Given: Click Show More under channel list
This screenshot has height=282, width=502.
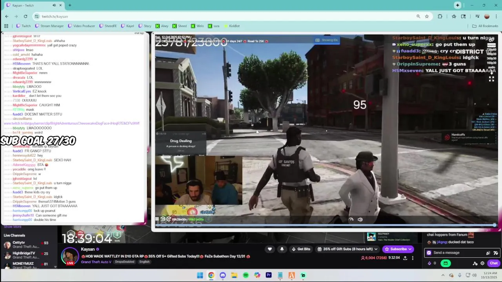Looking at the screenshot, I should pyautogui.click(x=13, y=227).
